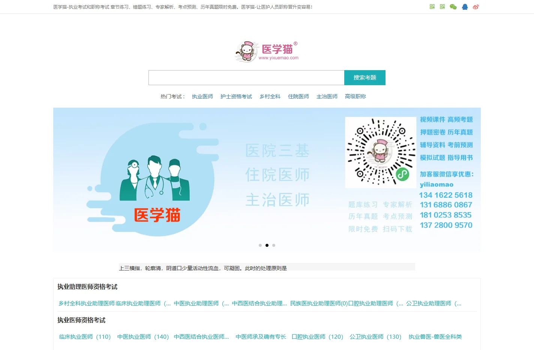
Task: Open the Weibo icon in header
Action: tap(476, 7)
